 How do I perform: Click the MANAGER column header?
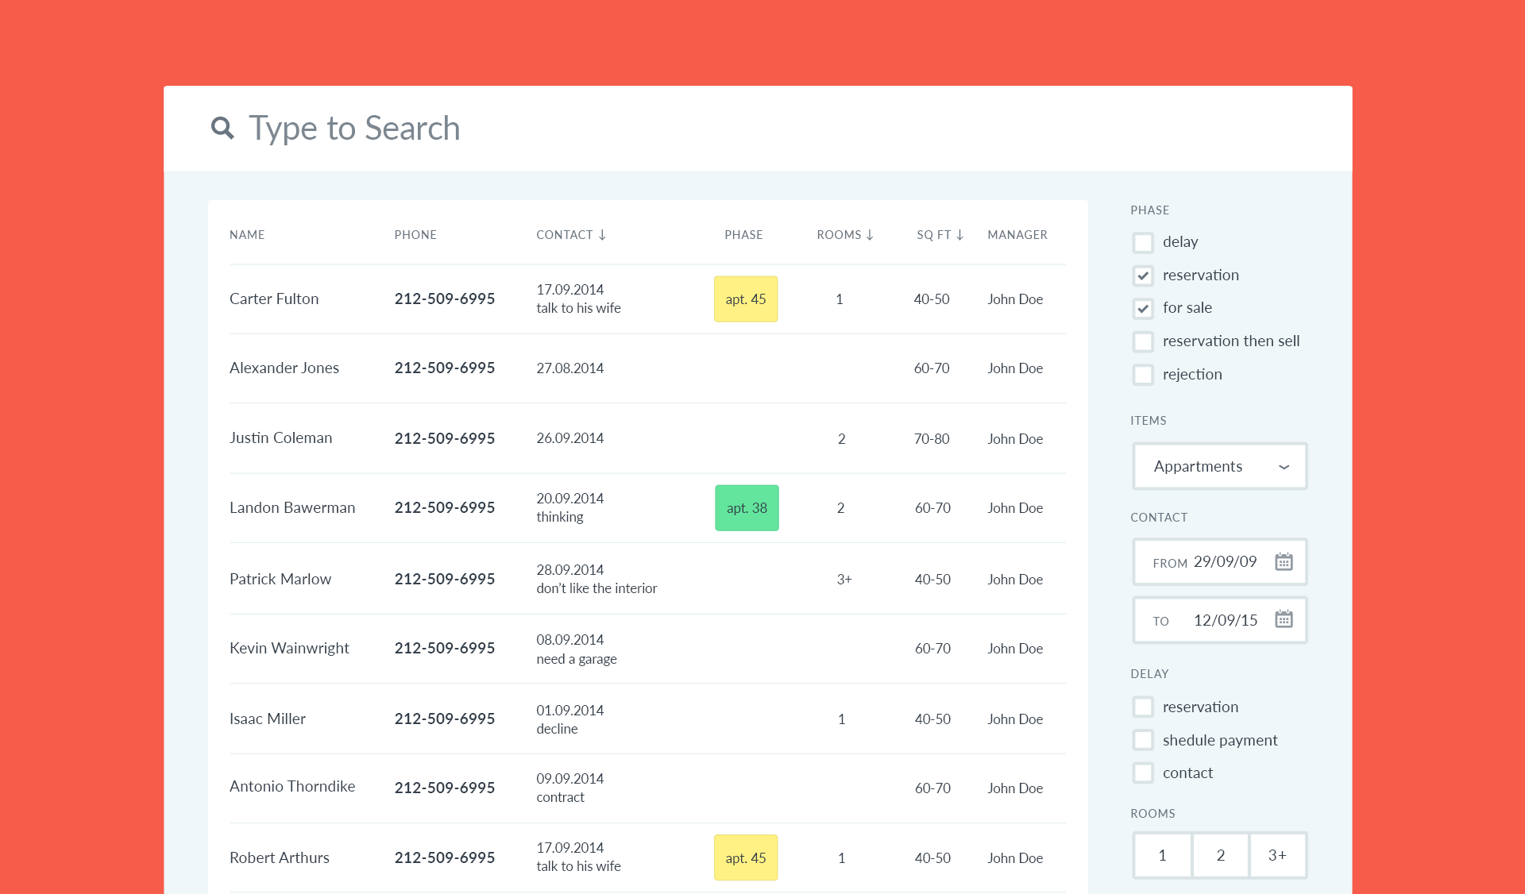(1017, 235)
